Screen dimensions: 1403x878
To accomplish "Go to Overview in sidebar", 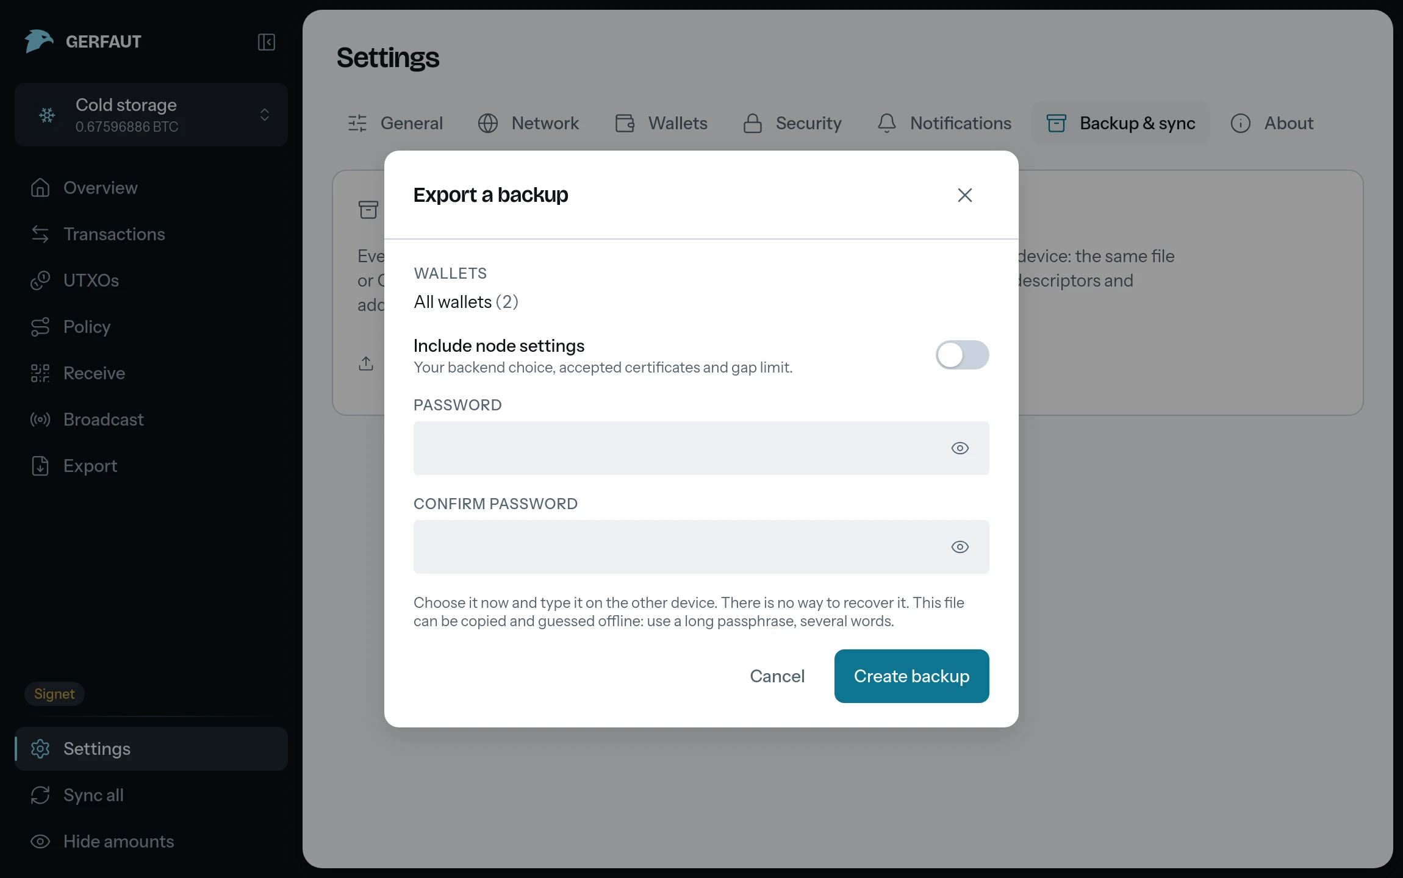I will (x=151, y=188).
